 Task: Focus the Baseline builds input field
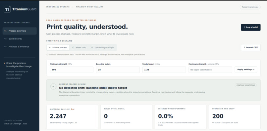point(118,70)
